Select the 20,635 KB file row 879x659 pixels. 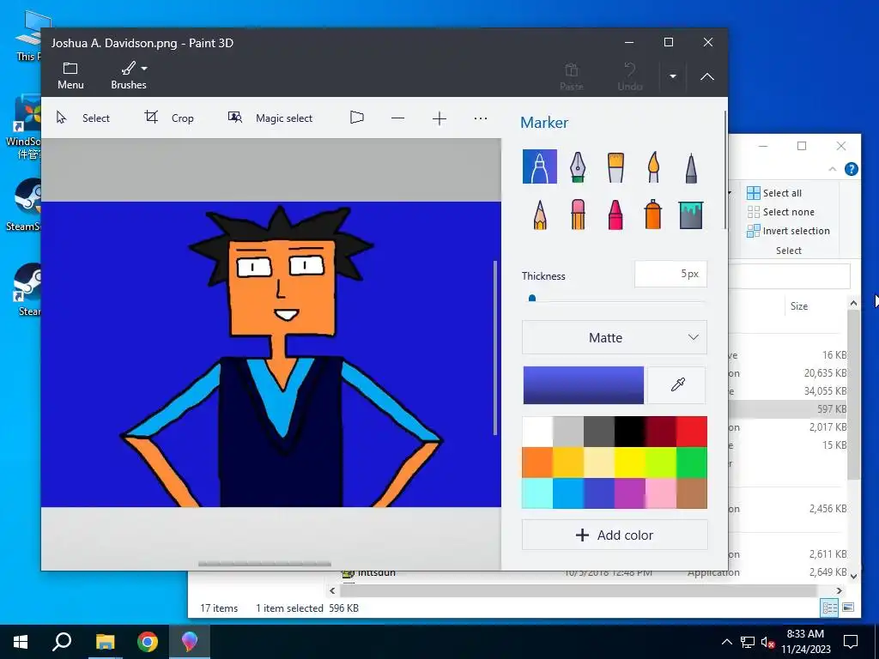tap(788, 373)
